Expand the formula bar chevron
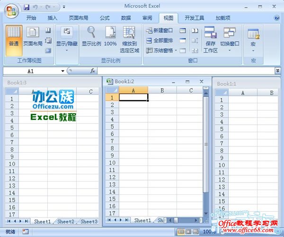The image size is (284, 237). pos(277,70)
